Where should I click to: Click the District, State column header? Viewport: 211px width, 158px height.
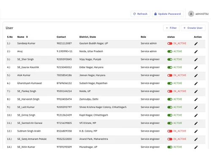(87, 37)
